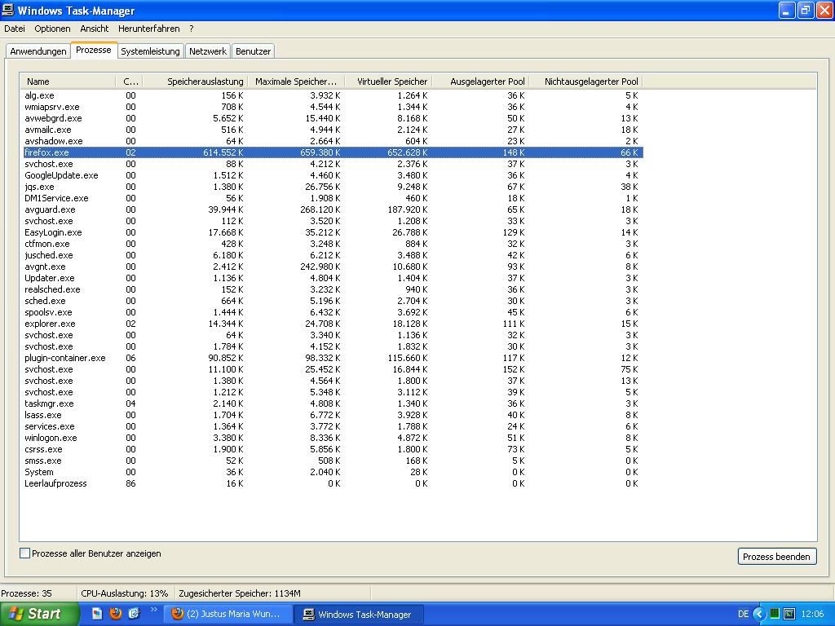Click the Start button

tap(35, 614)
